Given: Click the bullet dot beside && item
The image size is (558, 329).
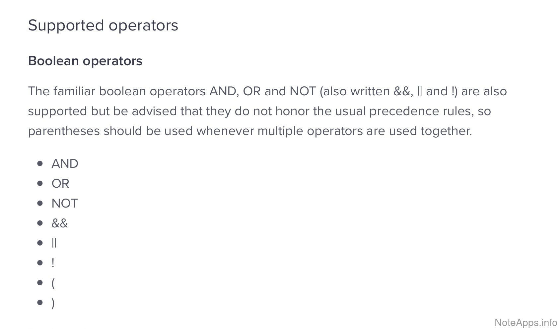Looking at the screenshot, I should [x=40, y=223].
